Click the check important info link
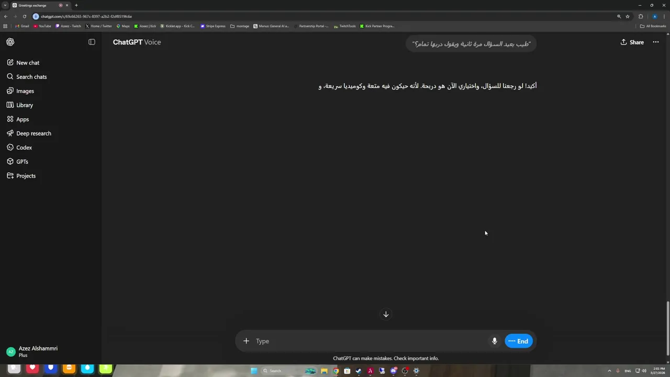The image size is (670, 377). coord(416,358)
